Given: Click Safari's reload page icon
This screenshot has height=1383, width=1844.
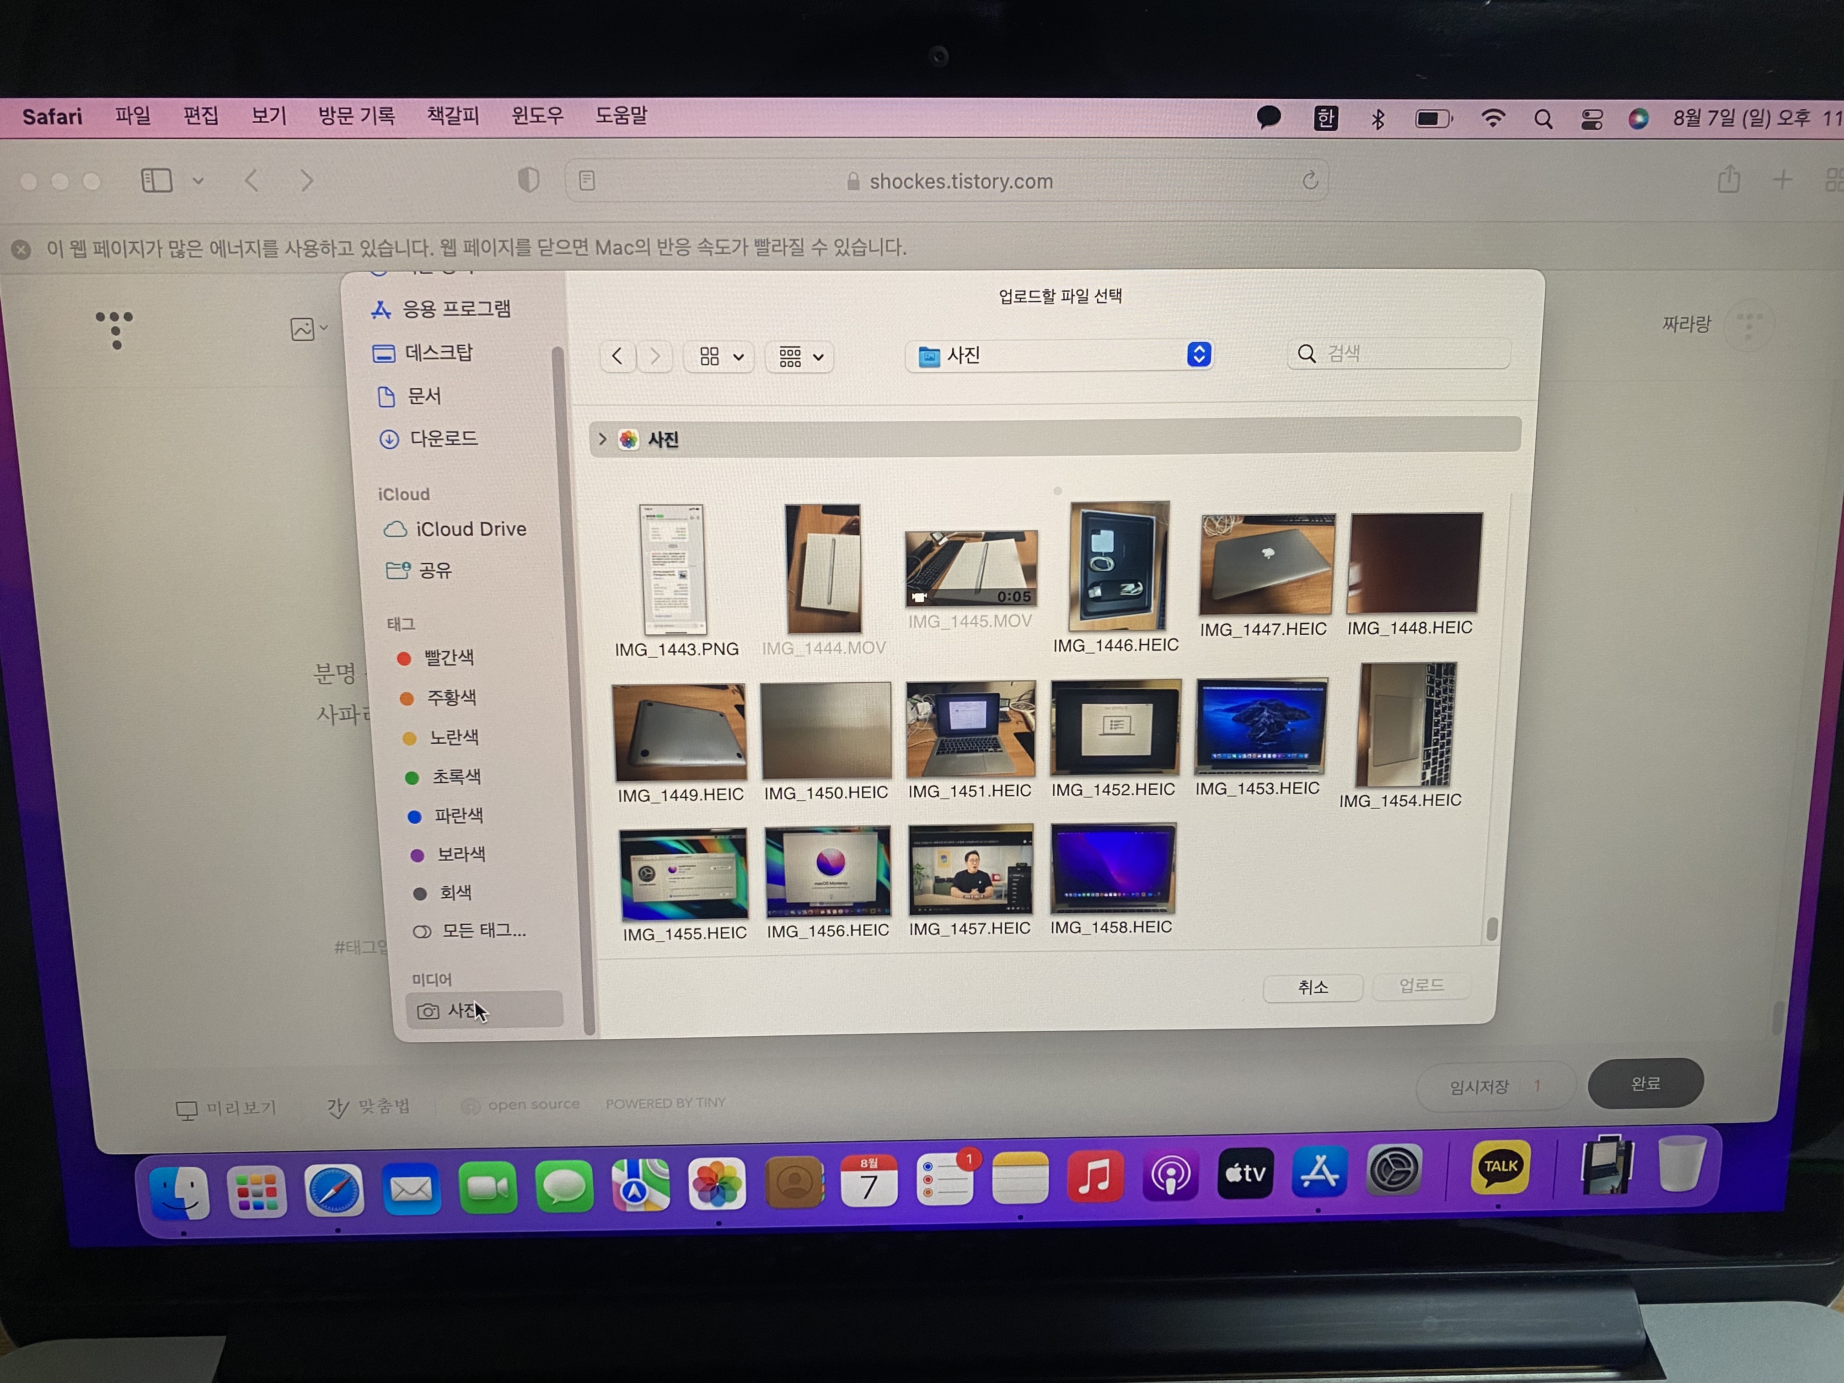Looking at the screenshot, I should point(1310,180).
